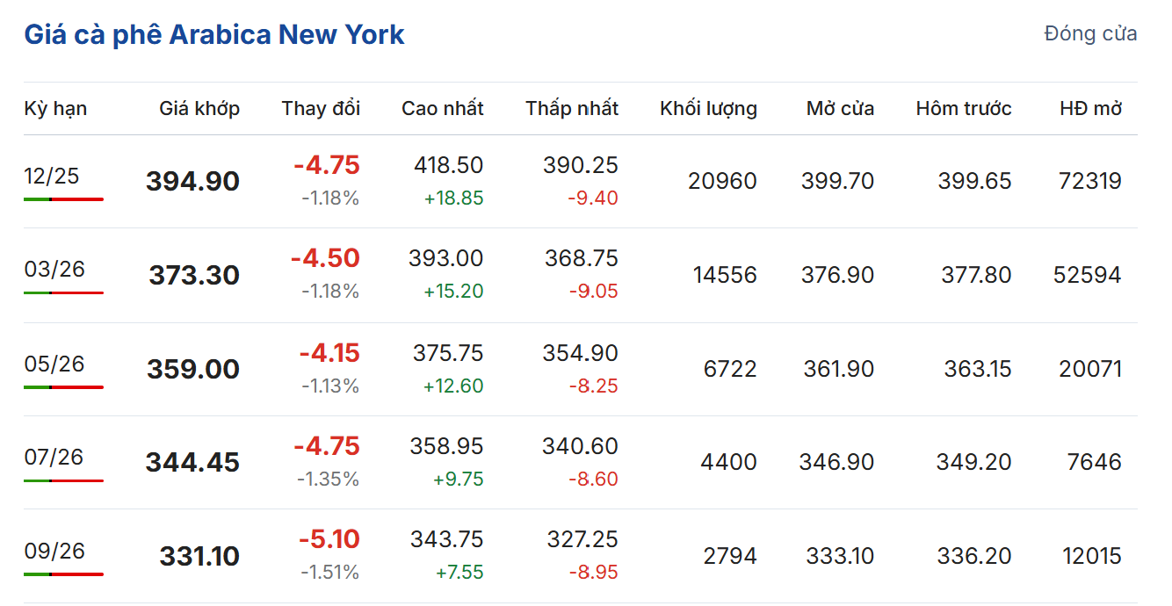The image size is (1172, 606).
Task: Click the 'Mở cửa' column header
Action: coord(840,109)
